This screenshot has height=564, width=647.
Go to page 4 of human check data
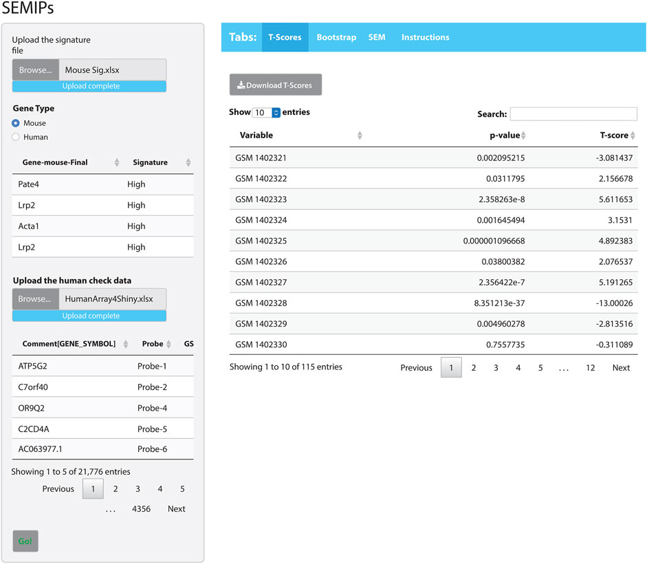click(160, 489)
